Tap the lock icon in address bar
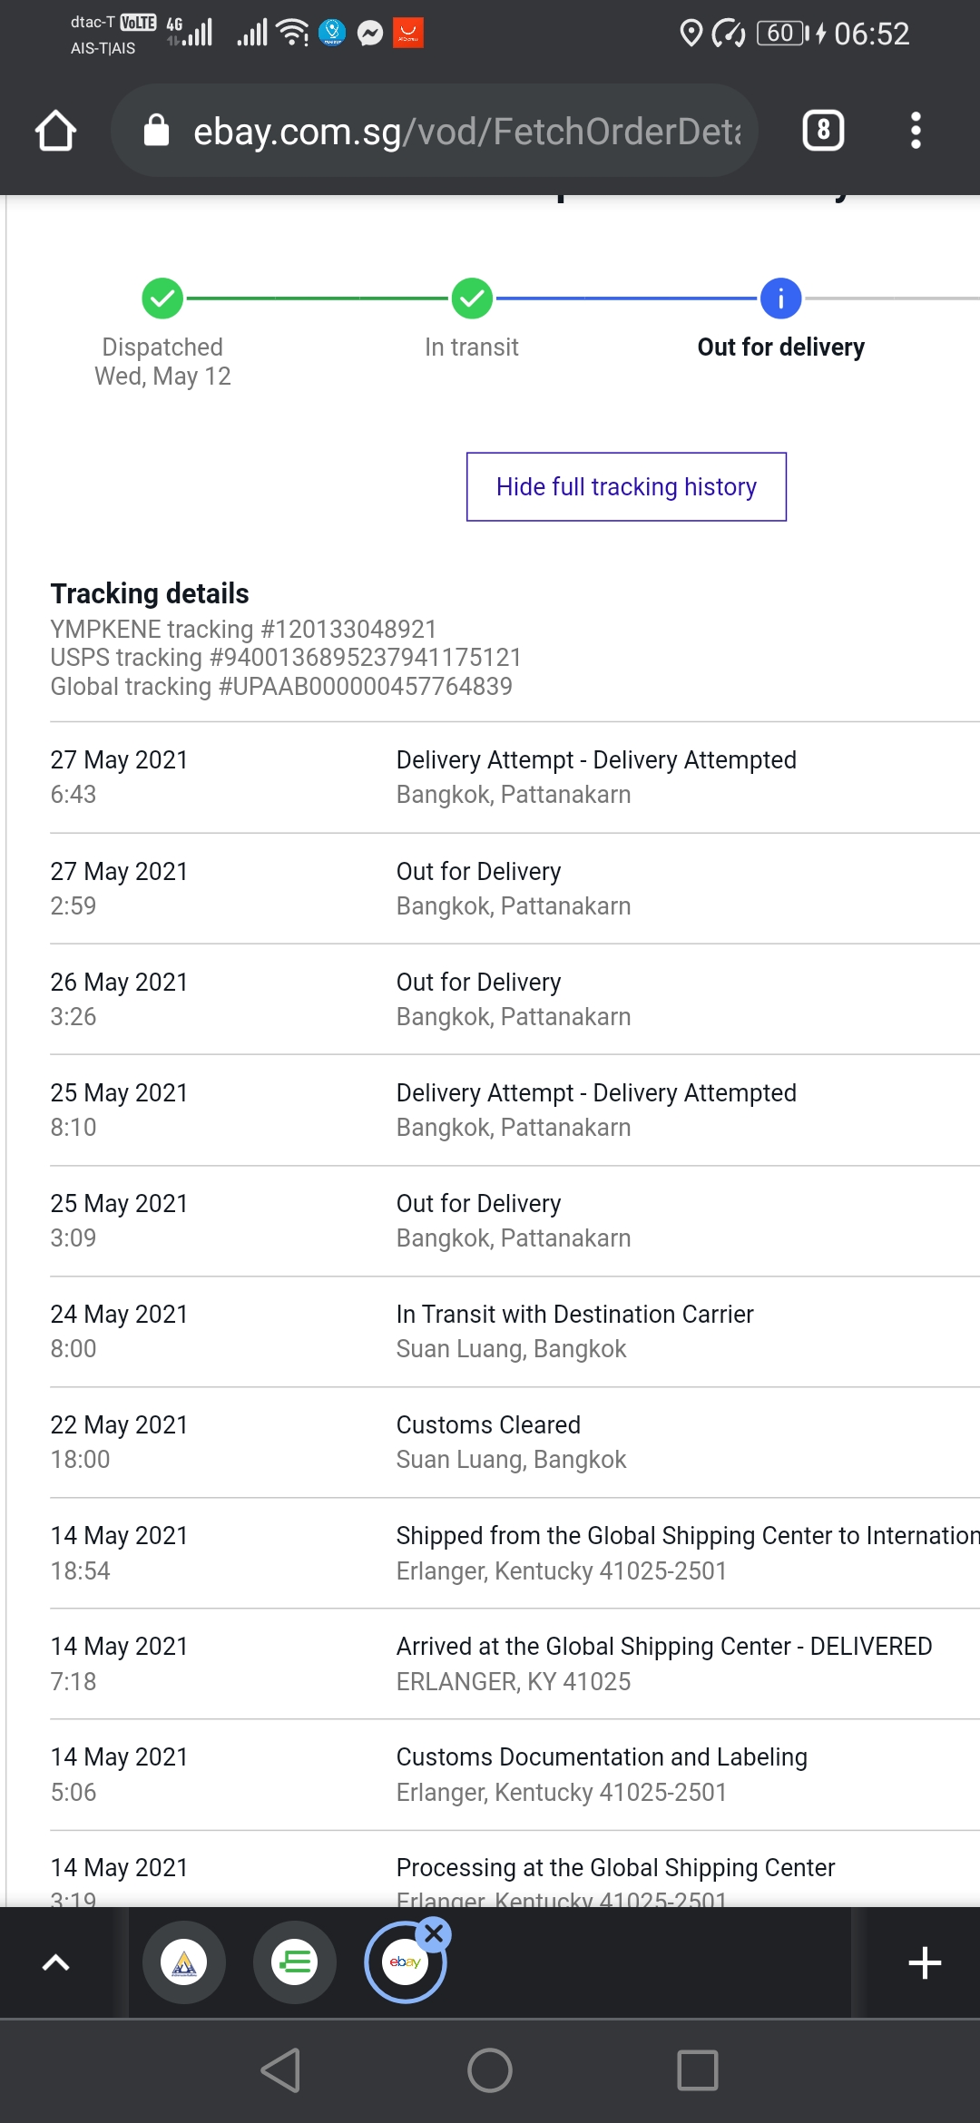The width and height of the screenshot is (980, 2123). (x=157, y=131)
